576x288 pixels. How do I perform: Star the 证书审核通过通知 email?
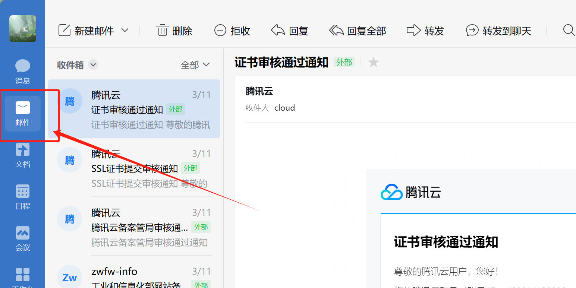point(373,62)
